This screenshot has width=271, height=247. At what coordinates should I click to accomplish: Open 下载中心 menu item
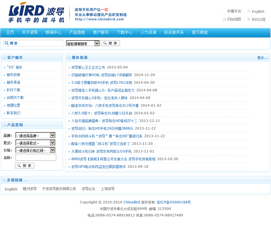pyautogui.click(x=124, y=32)
